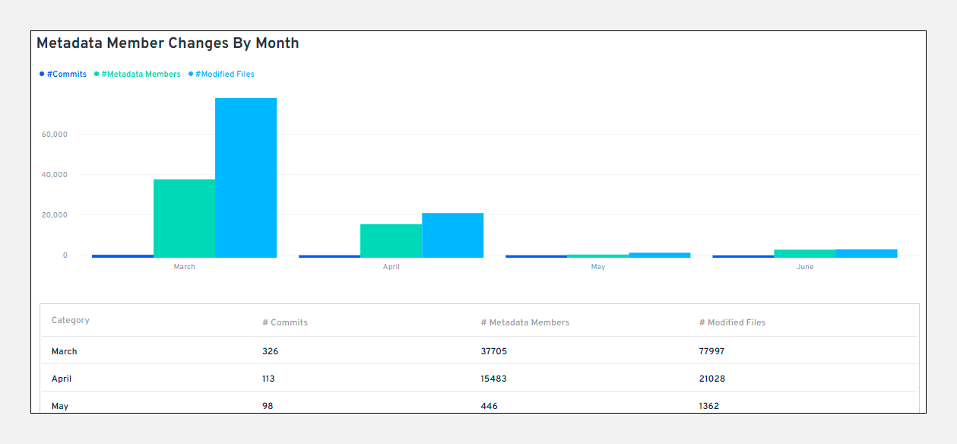Click the green April bar in the chart
This screenshot has height=444, width=957.
391,239
